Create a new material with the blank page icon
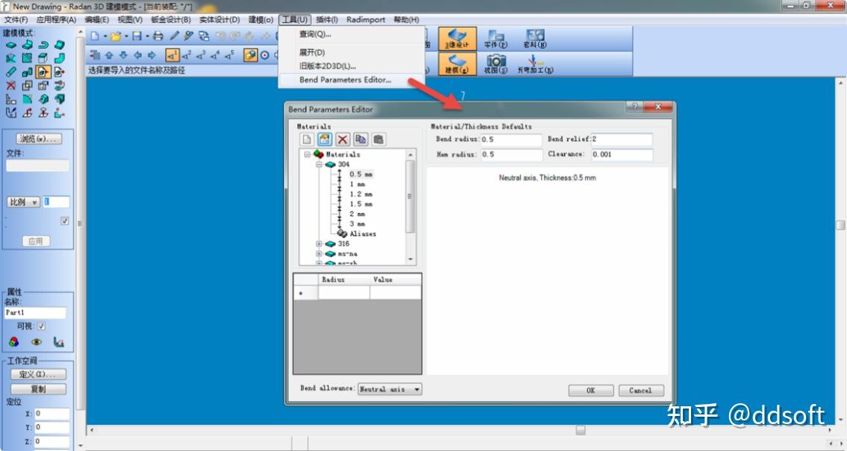Screen dimensions: 847x451 (x=306, y=139)
